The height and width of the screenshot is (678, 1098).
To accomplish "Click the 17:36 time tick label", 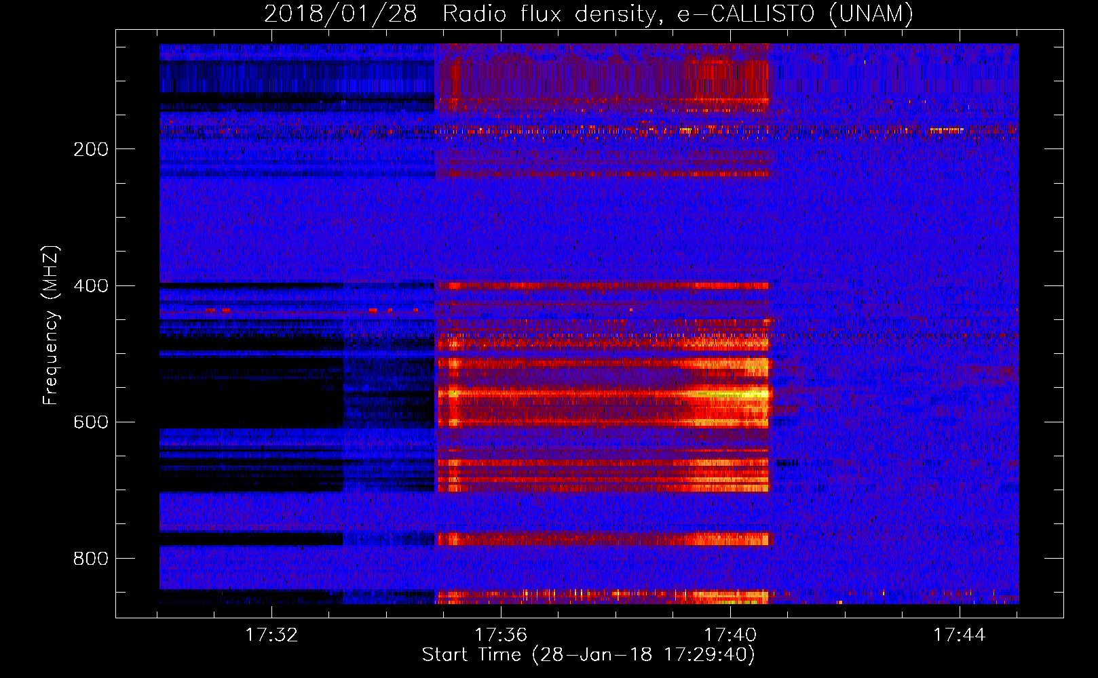I will tap(501, 635).
